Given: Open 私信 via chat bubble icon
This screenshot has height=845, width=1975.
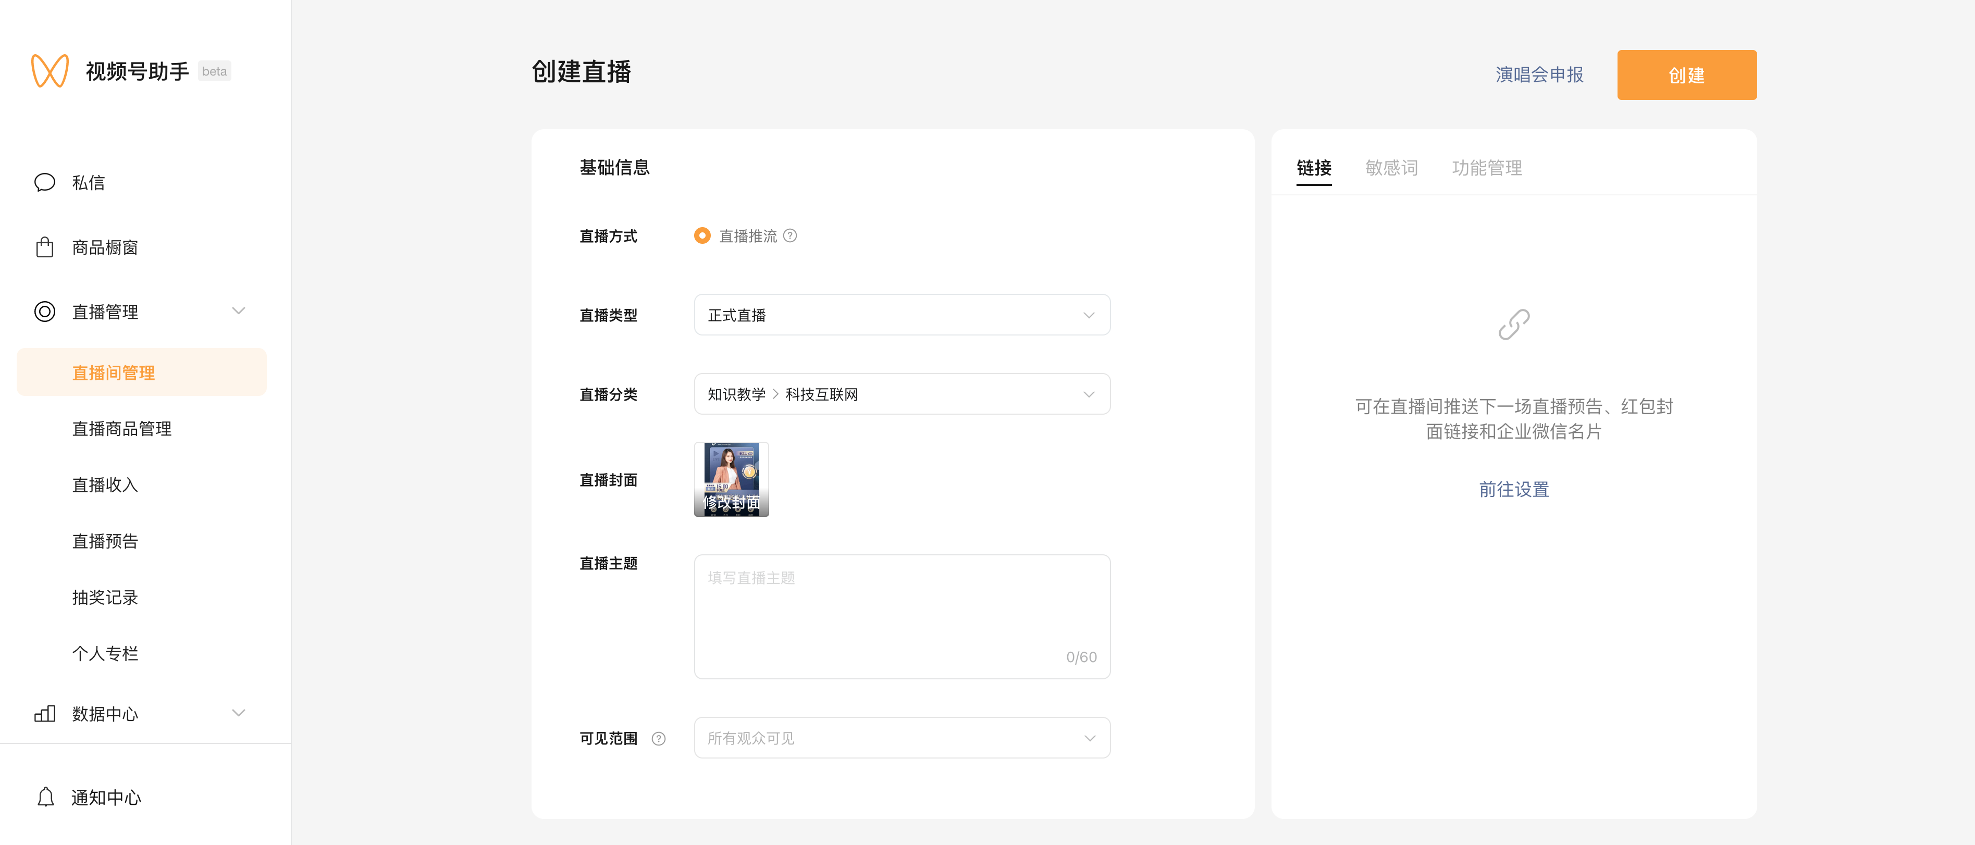Looking at the screenshot, I should point(44,182).
